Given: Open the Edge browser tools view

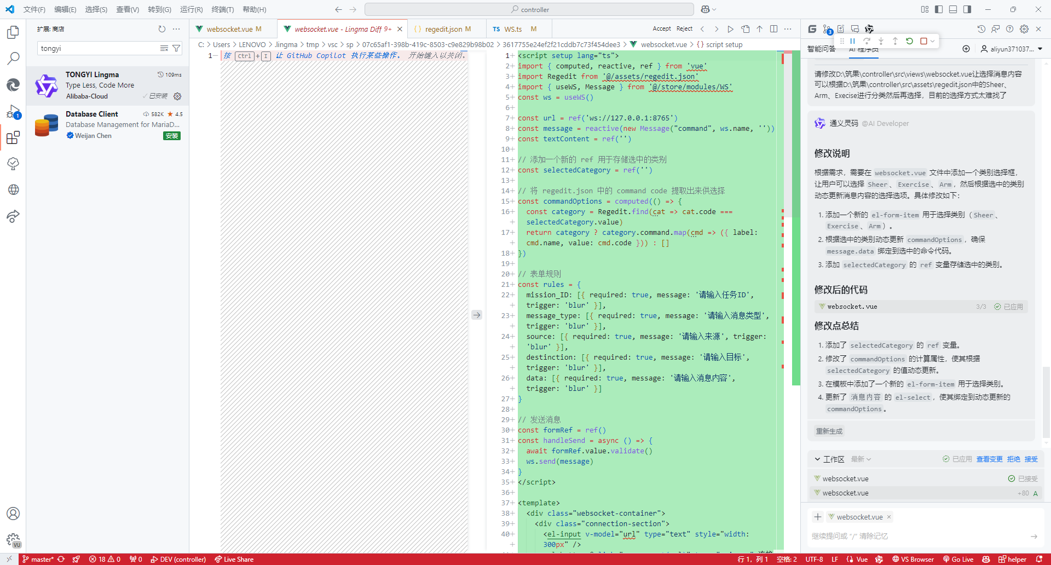Looking at the screenshot, I should tap(13, 85).
